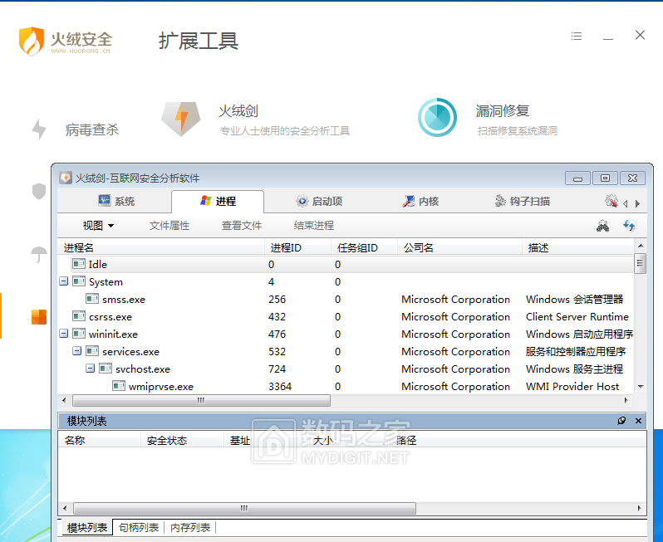Viewport: 663px width, 542px height.
Task: Sort by the 描述 column header
Action: click(578, 247)
